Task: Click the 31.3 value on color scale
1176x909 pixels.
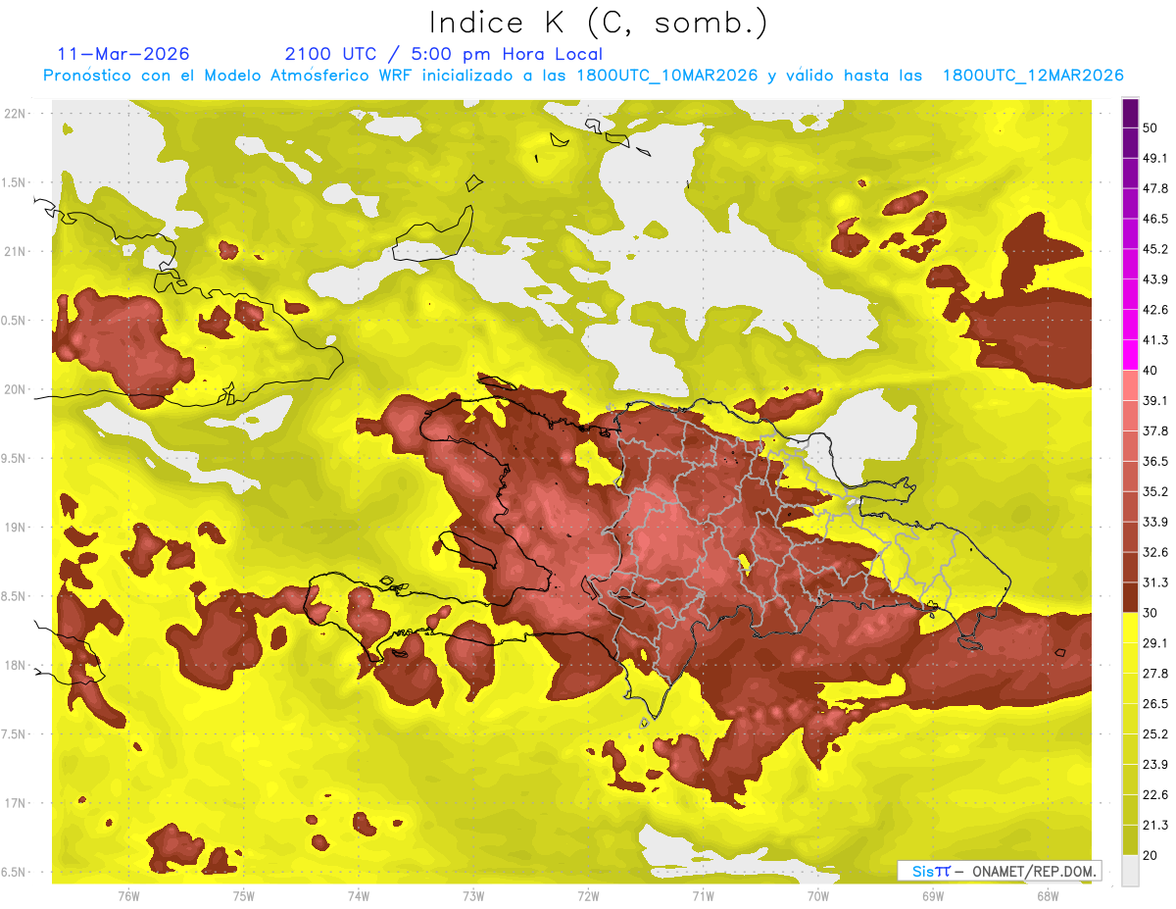Action: (x=1155, y=582)
